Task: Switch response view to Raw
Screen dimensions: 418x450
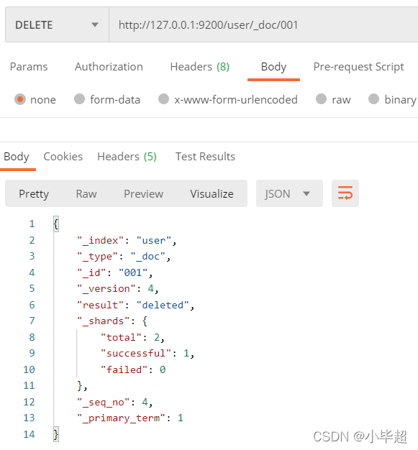Action: tap(86, 193)
